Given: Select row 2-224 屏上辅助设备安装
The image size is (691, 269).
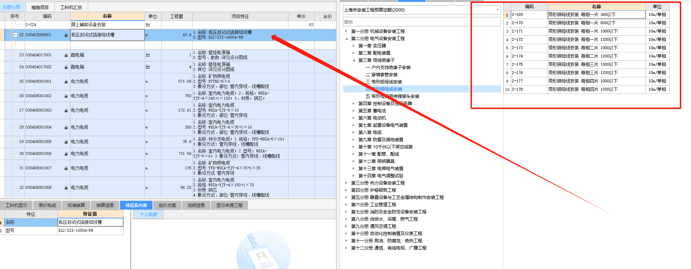Looking at the screenshot, I should pyautogui.click(x=168, y=25).
